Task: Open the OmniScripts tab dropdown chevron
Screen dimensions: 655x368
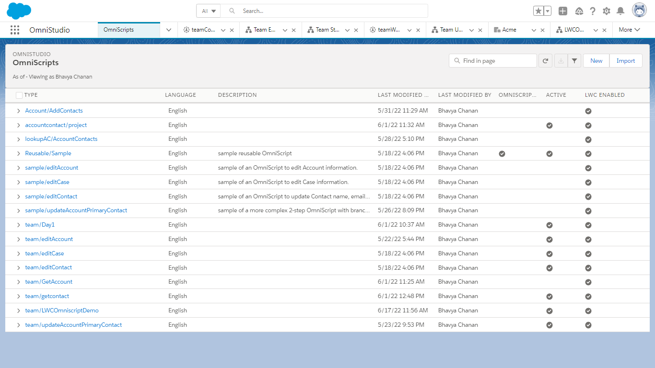Action: pyautogui.click(x=169, y=30)
